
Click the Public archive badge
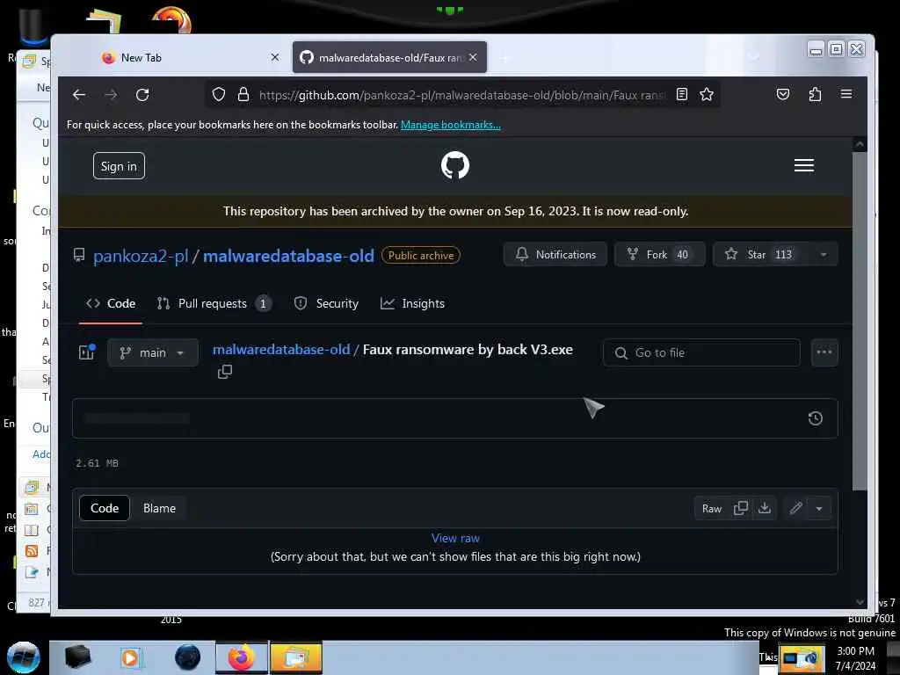[421, 256]
